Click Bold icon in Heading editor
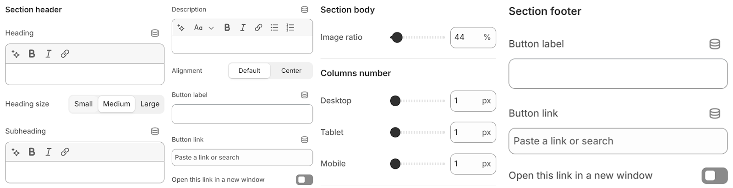Screen dimensions: 733x188 pos(32,54)
